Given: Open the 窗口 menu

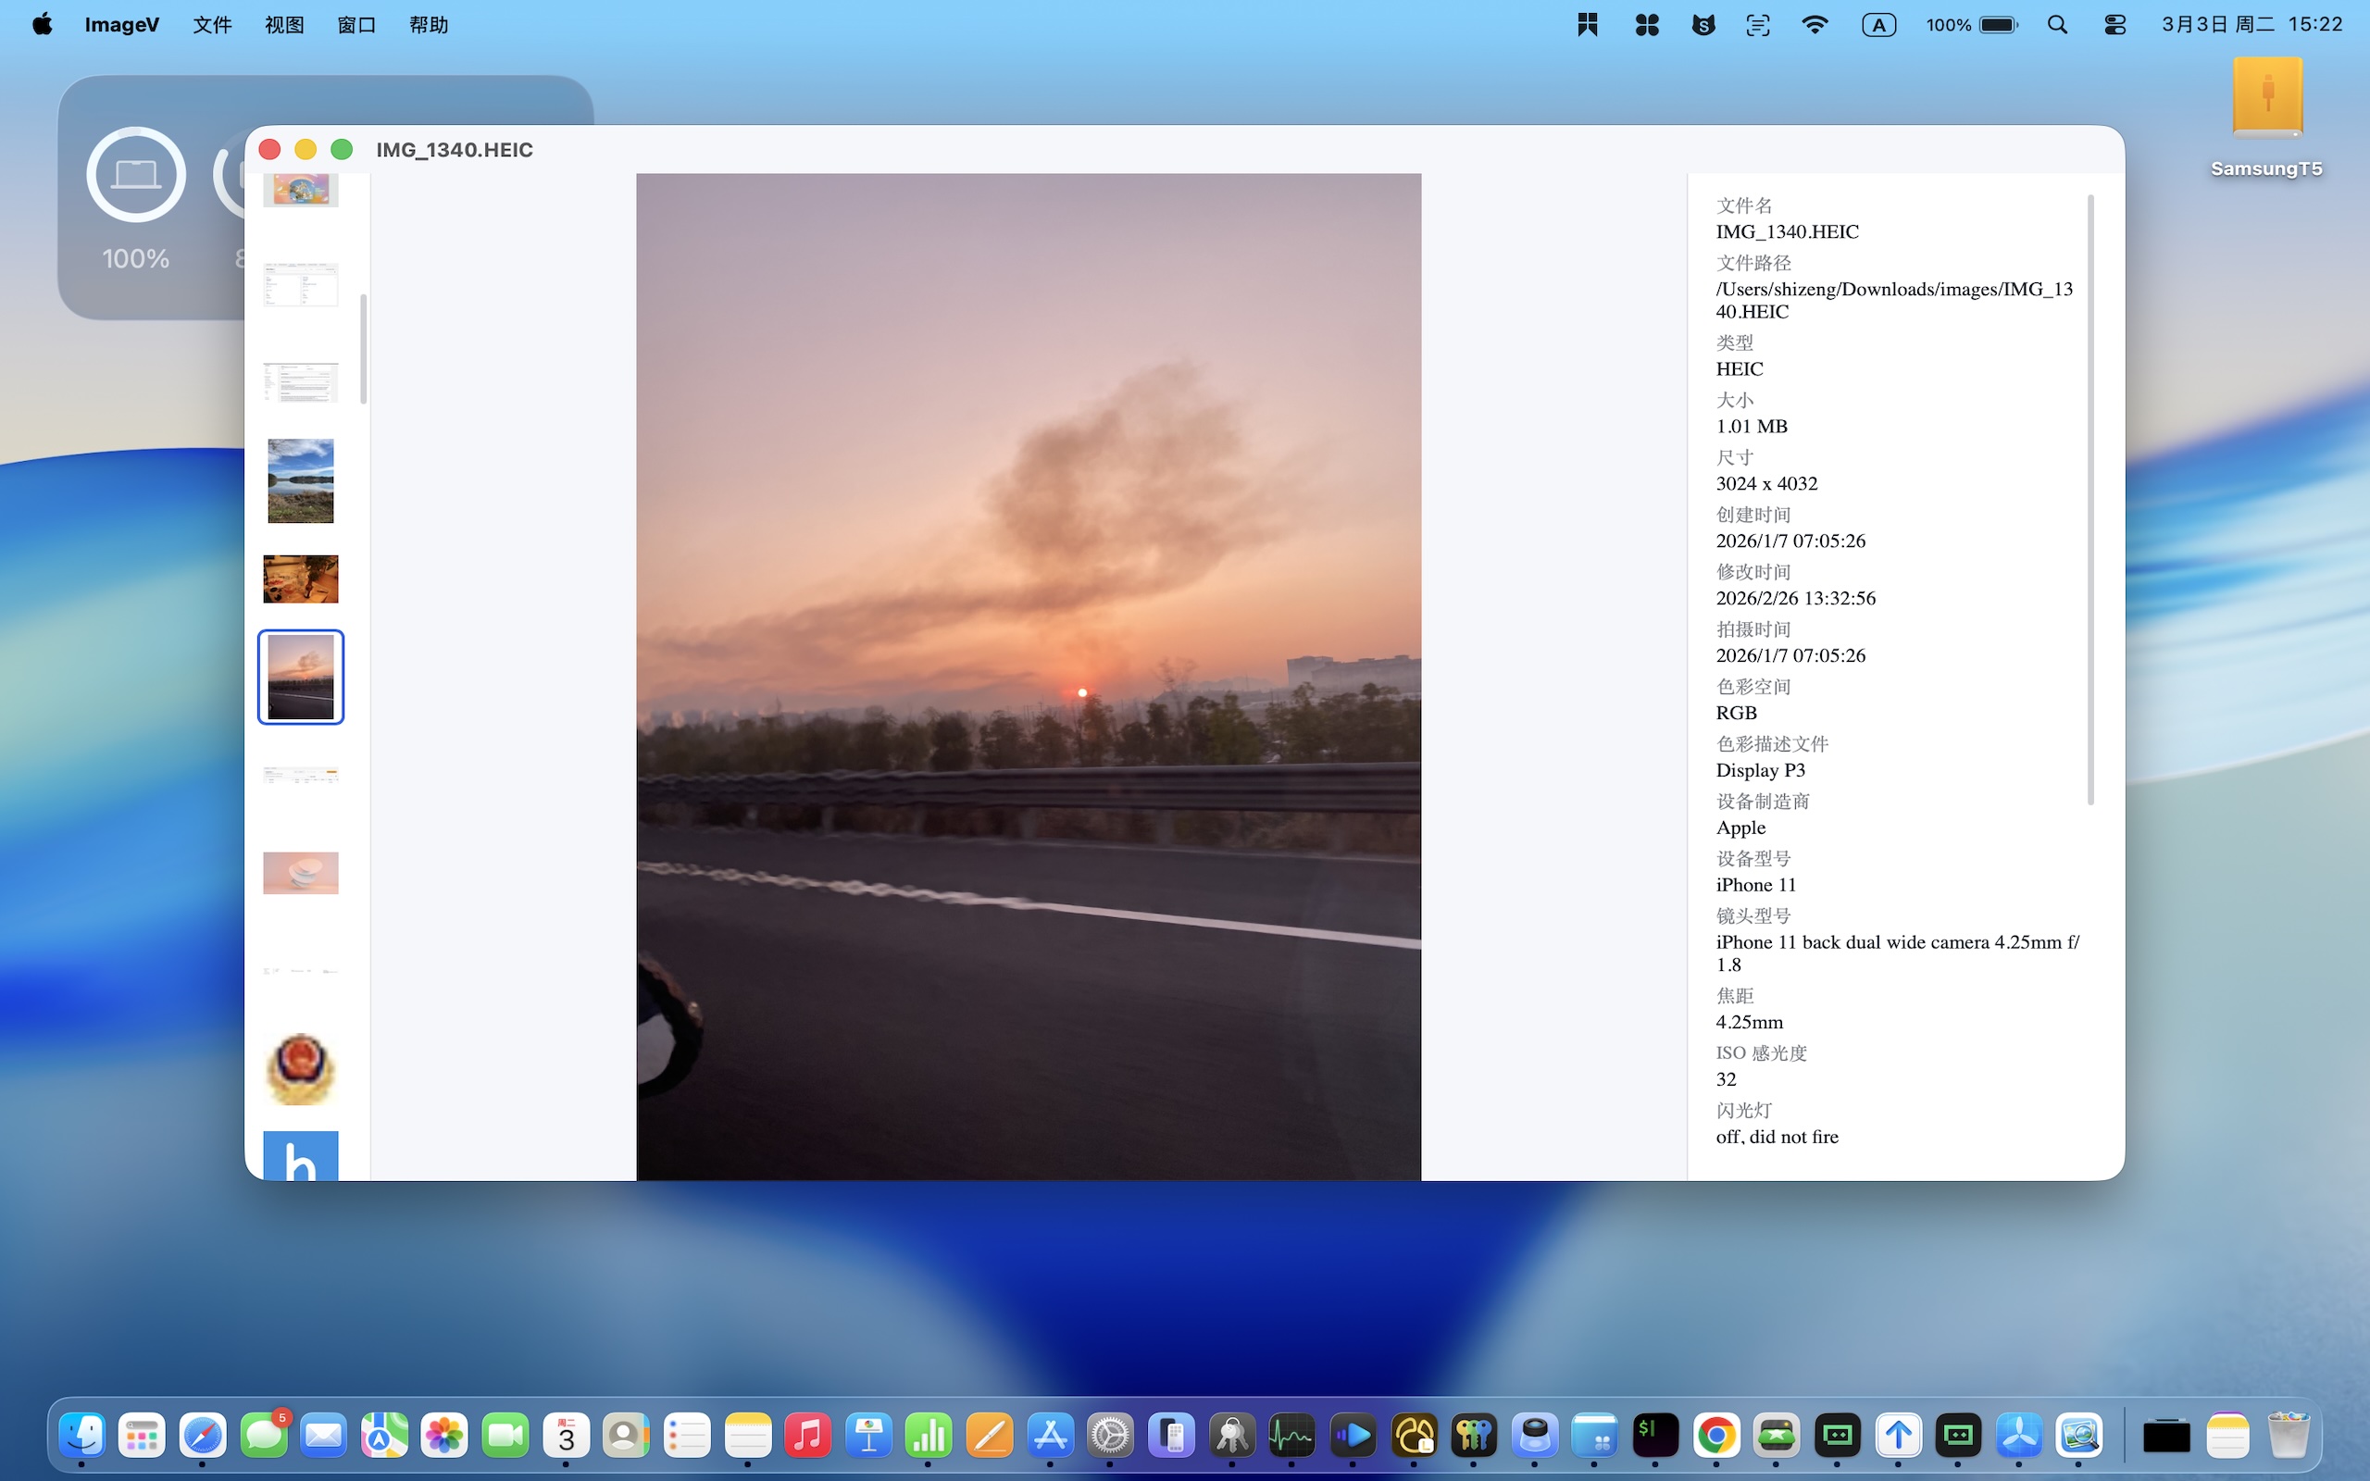Looking at the screenshot, I should [x=356, y=24].
